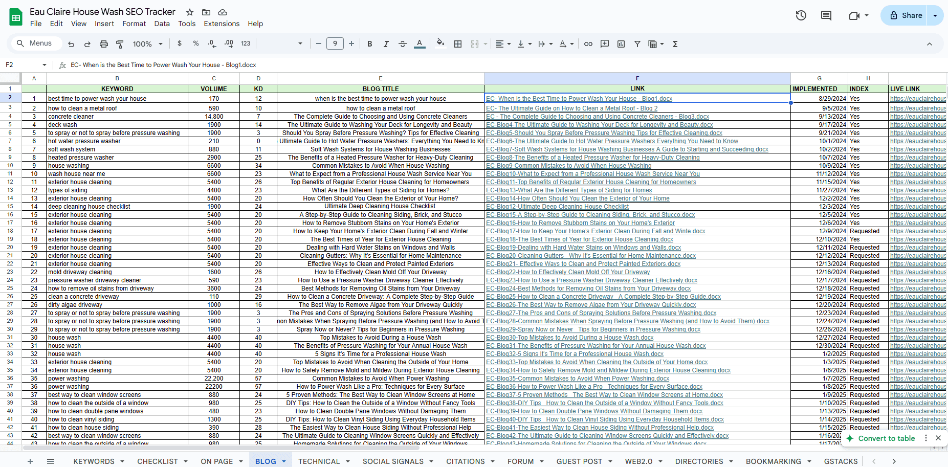This screenshot has height=467, width=948.
Task: Open the all sheets list
Action: coord(51,461)
